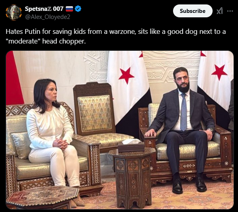Click the quoted word "moderate" in post
The image size is (238, 212).
click(23, 41)
